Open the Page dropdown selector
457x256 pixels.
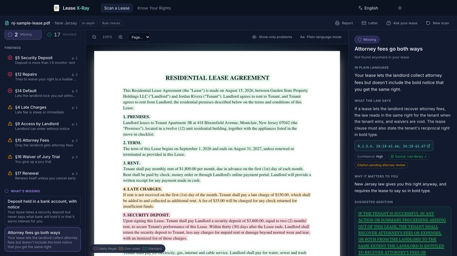pos(139,37)
